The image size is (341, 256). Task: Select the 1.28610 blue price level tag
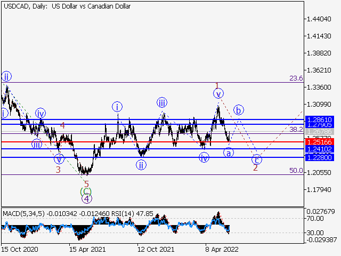pos(320,119)
